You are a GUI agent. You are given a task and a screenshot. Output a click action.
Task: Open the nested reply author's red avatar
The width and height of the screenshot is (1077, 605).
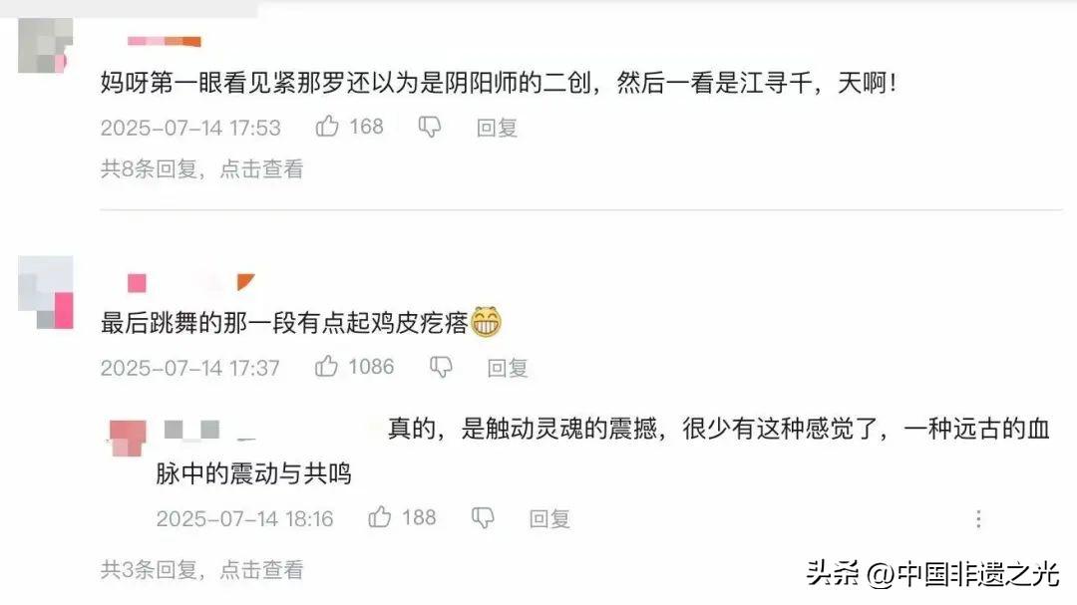[128, 438]
